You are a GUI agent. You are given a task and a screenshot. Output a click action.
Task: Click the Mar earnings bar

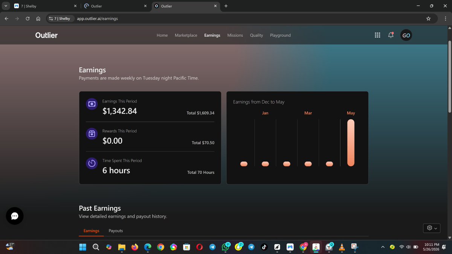308,164
